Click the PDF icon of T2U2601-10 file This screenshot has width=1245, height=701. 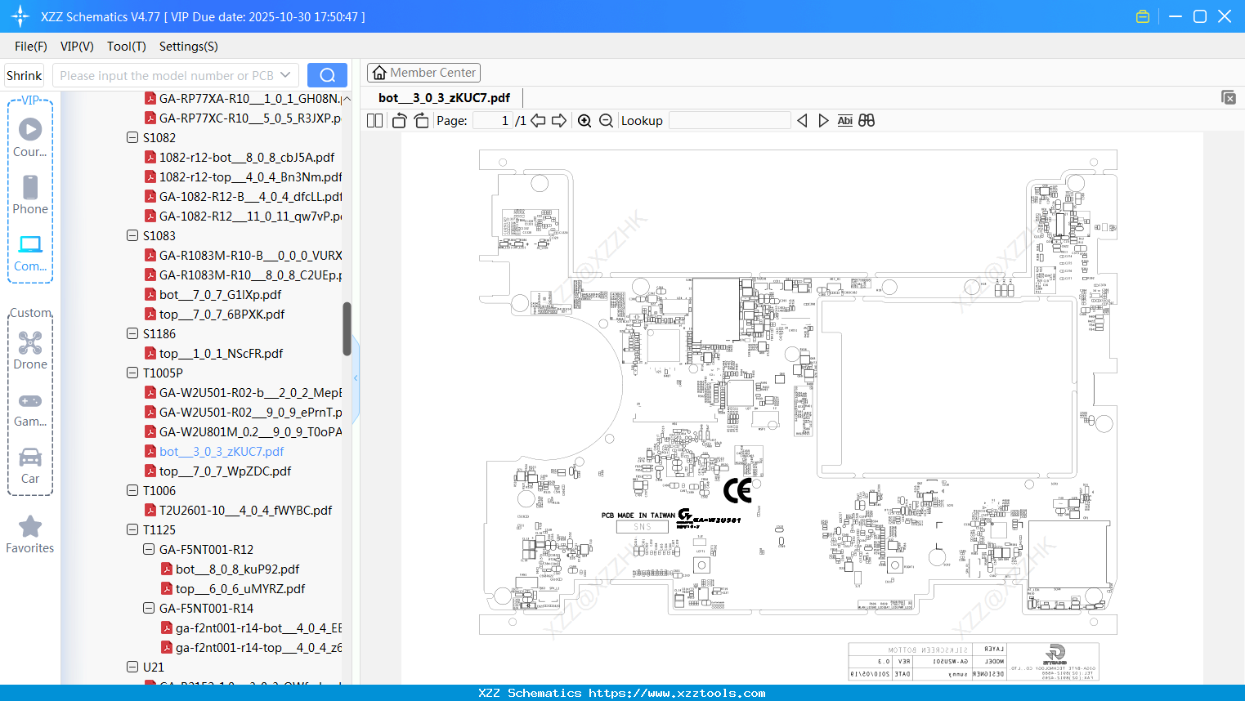click(150, 510)
